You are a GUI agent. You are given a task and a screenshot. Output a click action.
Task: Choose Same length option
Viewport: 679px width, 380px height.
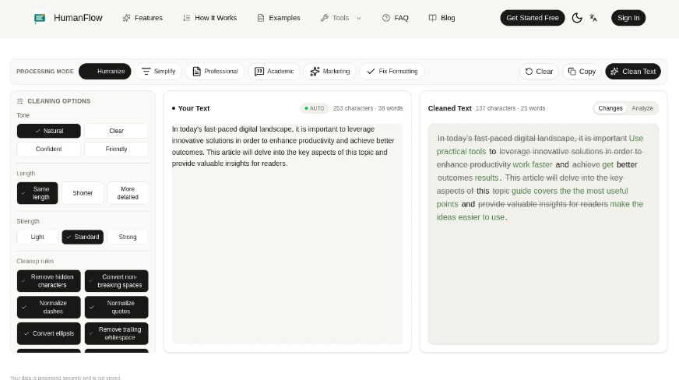coord(37,193)
